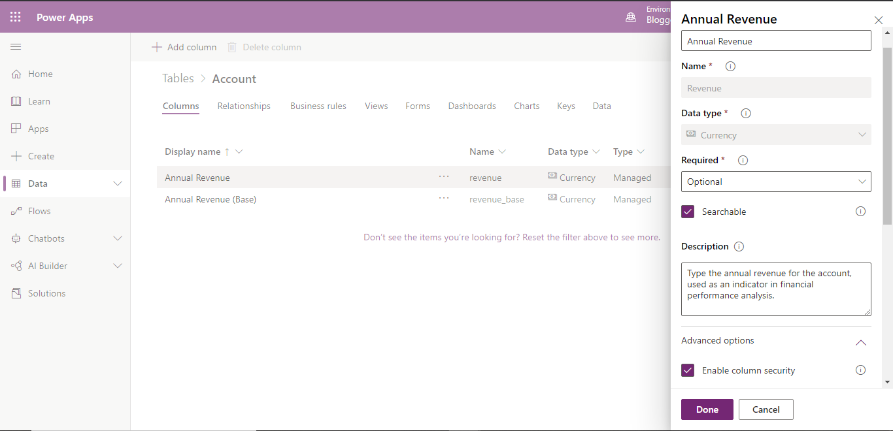Open the Create section
The width and height of the screenshot is (893, 431).
click(x=41, y=155)
